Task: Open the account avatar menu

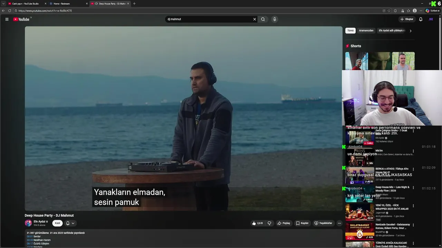Action: [x=431, y=19]
